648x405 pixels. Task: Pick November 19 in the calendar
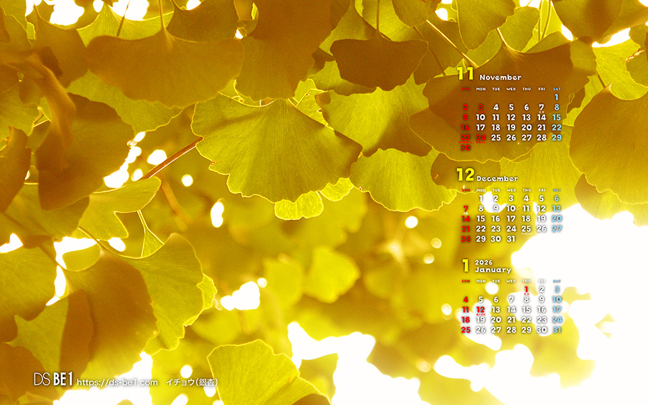(x=511, y=128)
